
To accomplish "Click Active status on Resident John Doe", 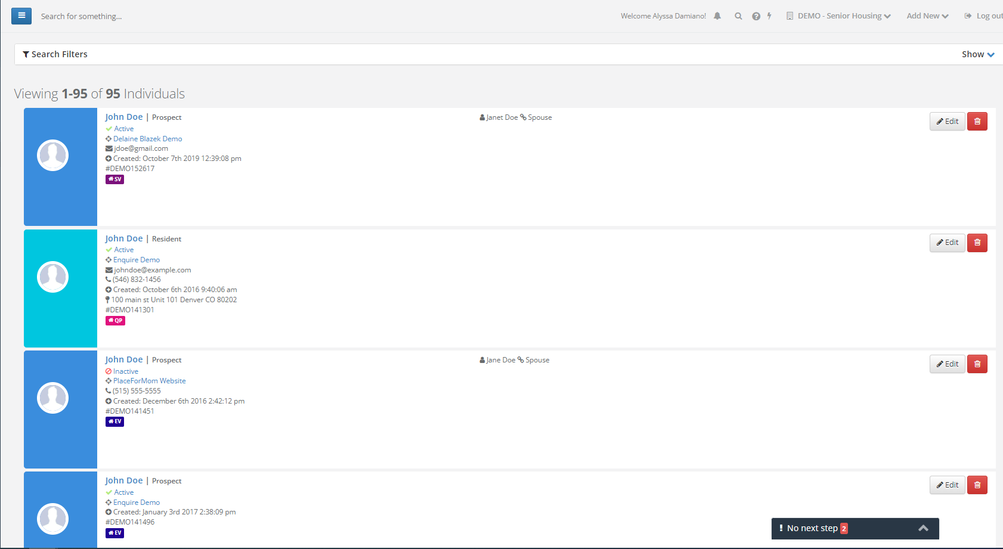I will click(x=124, y=250).
